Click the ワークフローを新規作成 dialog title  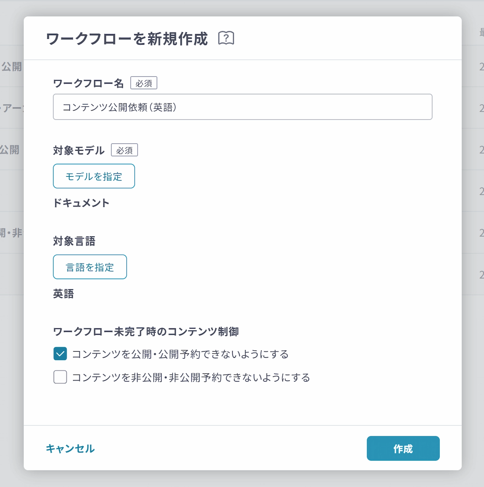pyautogui.click(x=127, y=39)
